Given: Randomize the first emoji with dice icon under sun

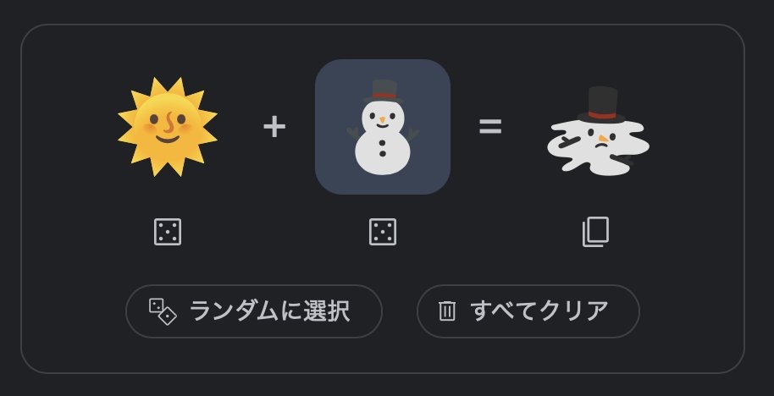Looking at the screenshot, I should point(168,232).
